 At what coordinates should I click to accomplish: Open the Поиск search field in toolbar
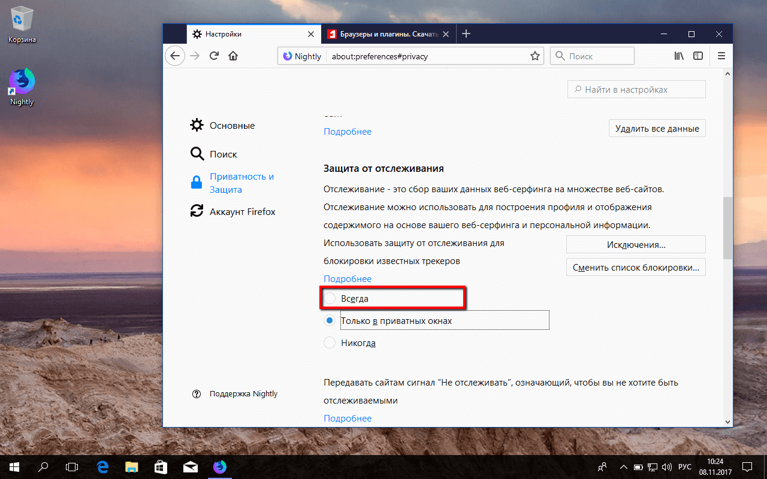pos(592,55)
